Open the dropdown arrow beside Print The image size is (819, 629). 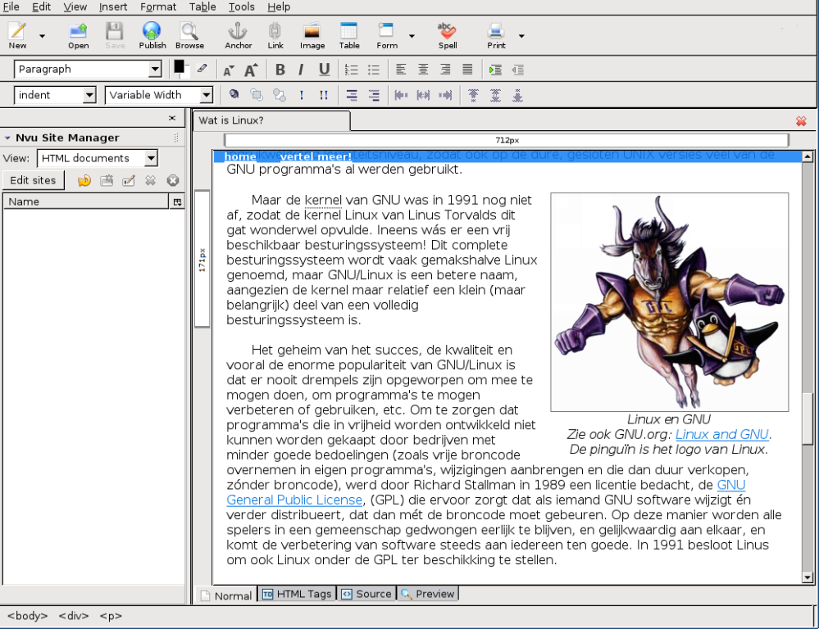tap(521, 36)
